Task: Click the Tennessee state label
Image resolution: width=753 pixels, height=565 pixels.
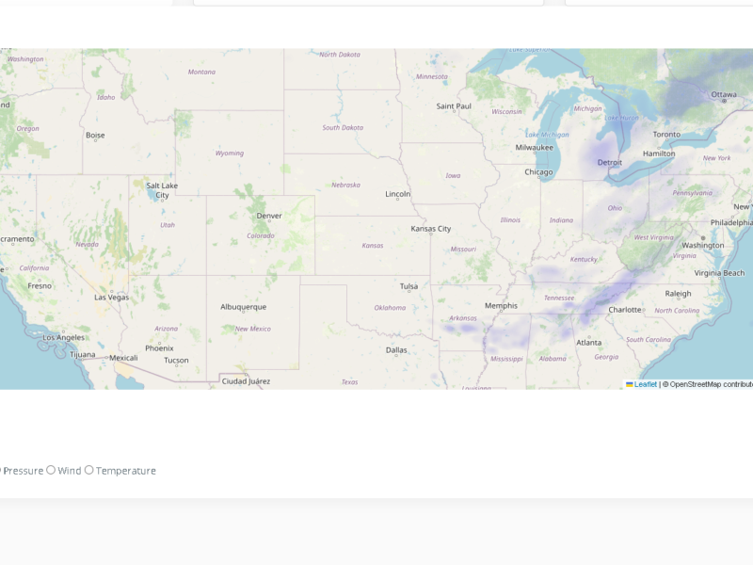Action: (559, 298)
